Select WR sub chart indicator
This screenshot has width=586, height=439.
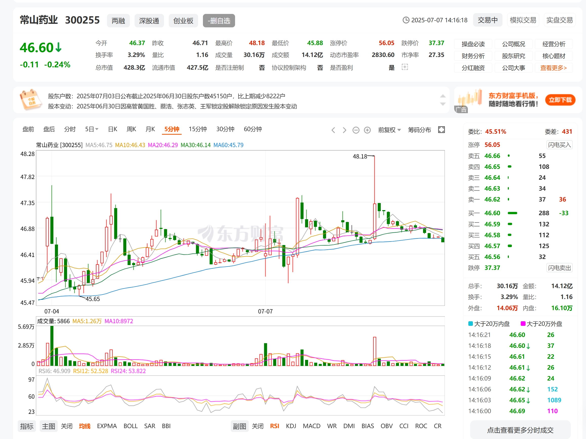tap(332, 426)
